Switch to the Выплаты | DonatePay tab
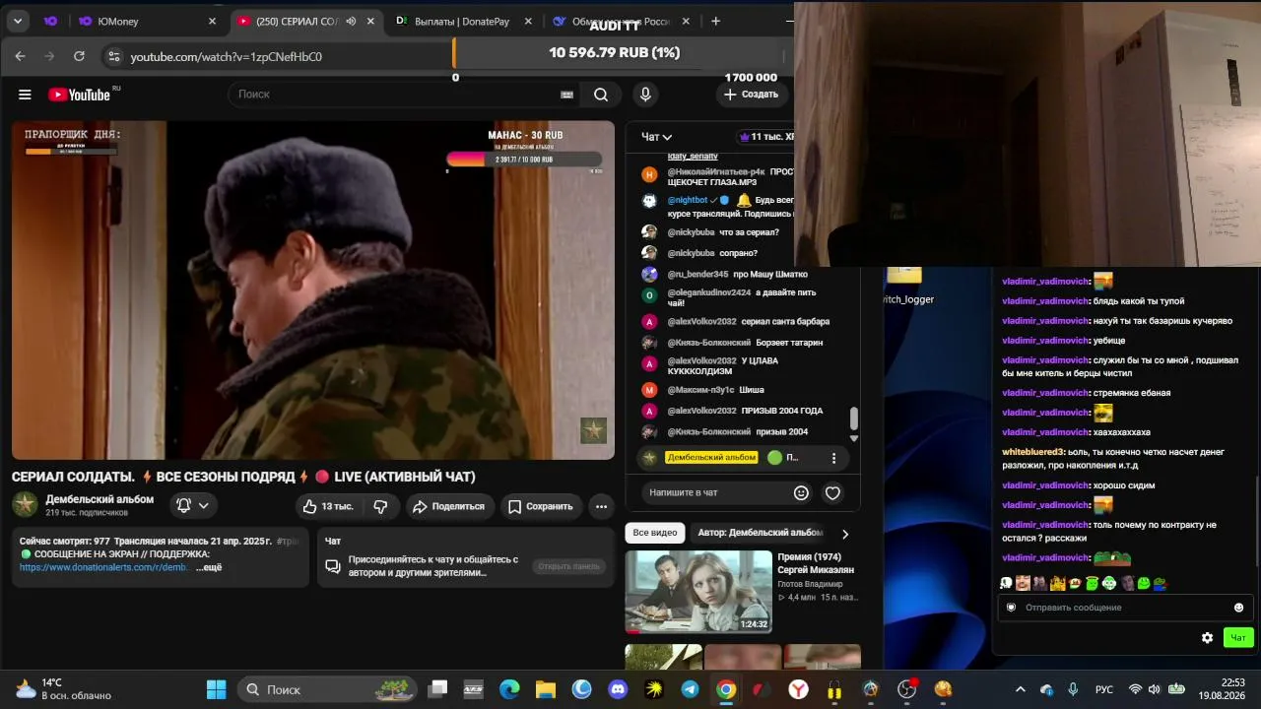This screenshot has height=709, width=1261. (x=463, y=21)
